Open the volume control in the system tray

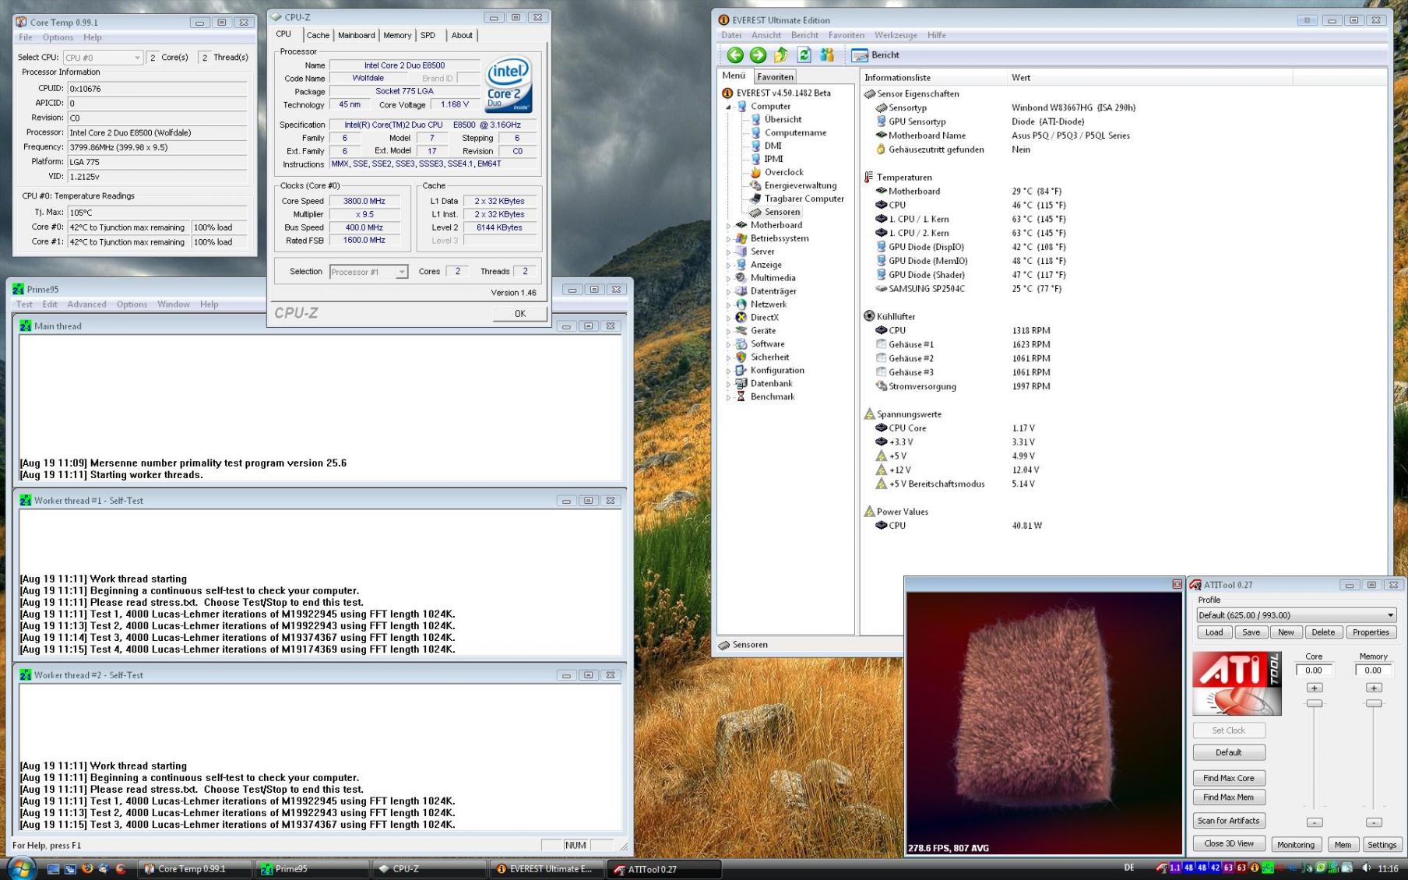click(x=1366, y=868)
